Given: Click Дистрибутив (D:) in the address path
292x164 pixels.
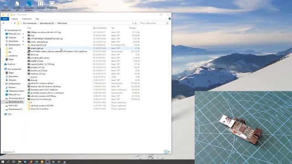Looking at the screenshot, I should pyautogui.click(x=47, y=23).
